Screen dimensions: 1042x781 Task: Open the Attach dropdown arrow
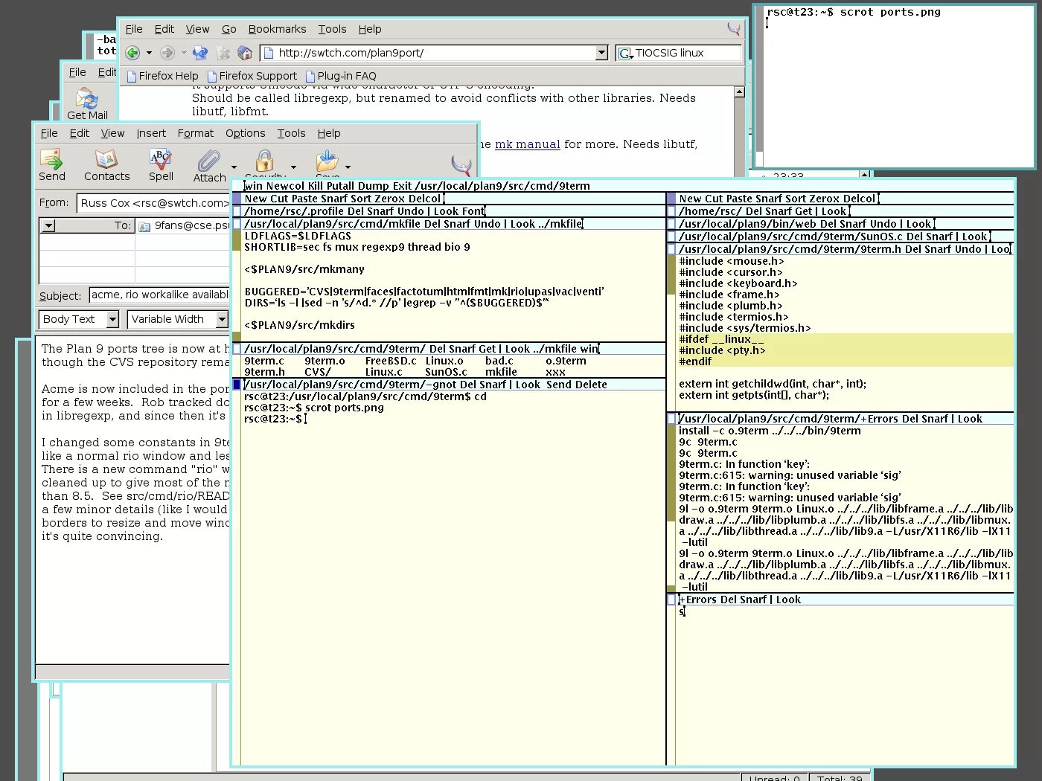[x=234, y=167]
